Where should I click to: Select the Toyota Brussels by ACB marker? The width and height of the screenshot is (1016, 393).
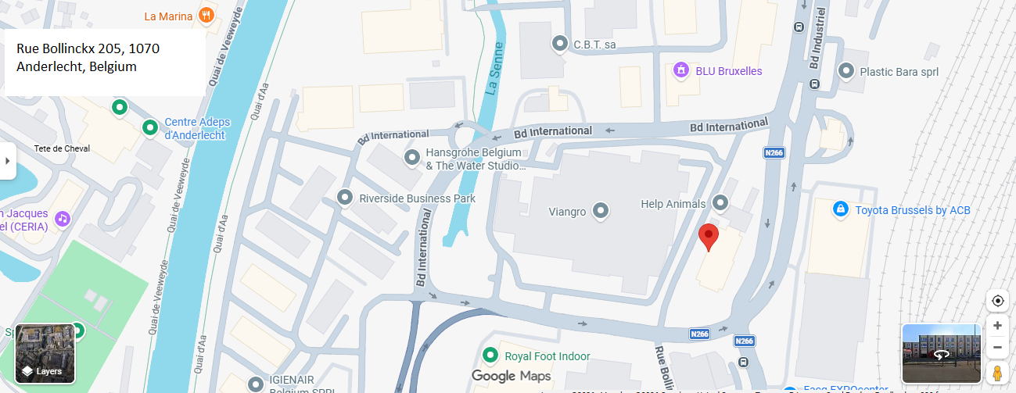click(x=841, y=209)
